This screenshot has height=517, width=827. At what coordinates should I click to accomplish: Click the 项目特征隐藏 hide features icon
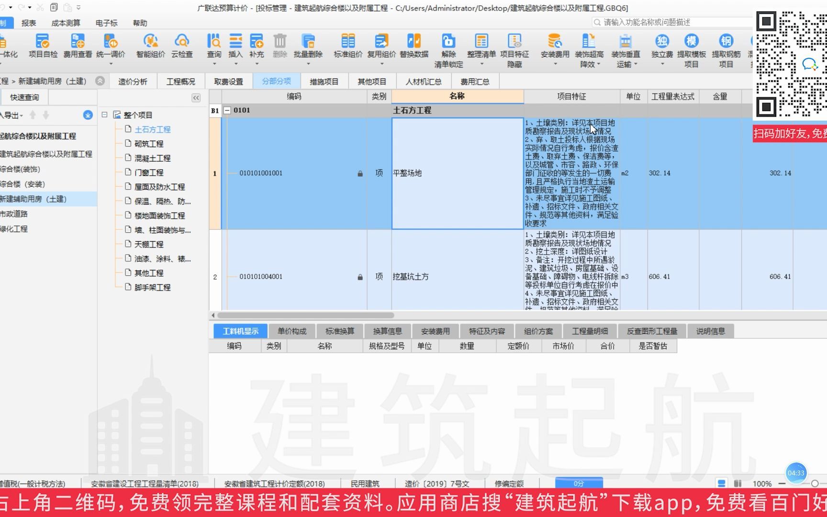tap(514, 50)
